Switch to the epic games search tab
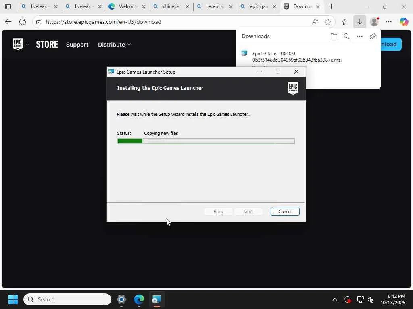The image size is (413, 309). [x=258, y=6]
